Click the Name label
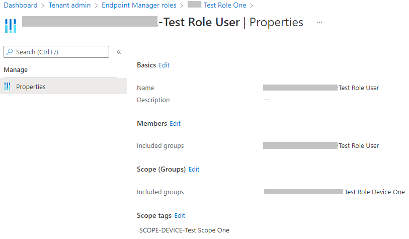The width and height of the screenshot is (409, 239). [x=145, y=88]
